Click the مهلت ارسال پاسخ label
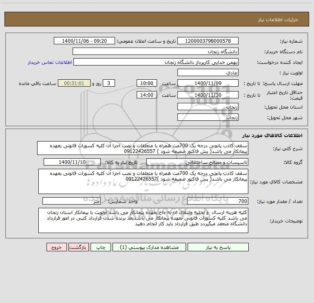The width and height of the screenshot is (314, 303). click(x=283, y=83)
